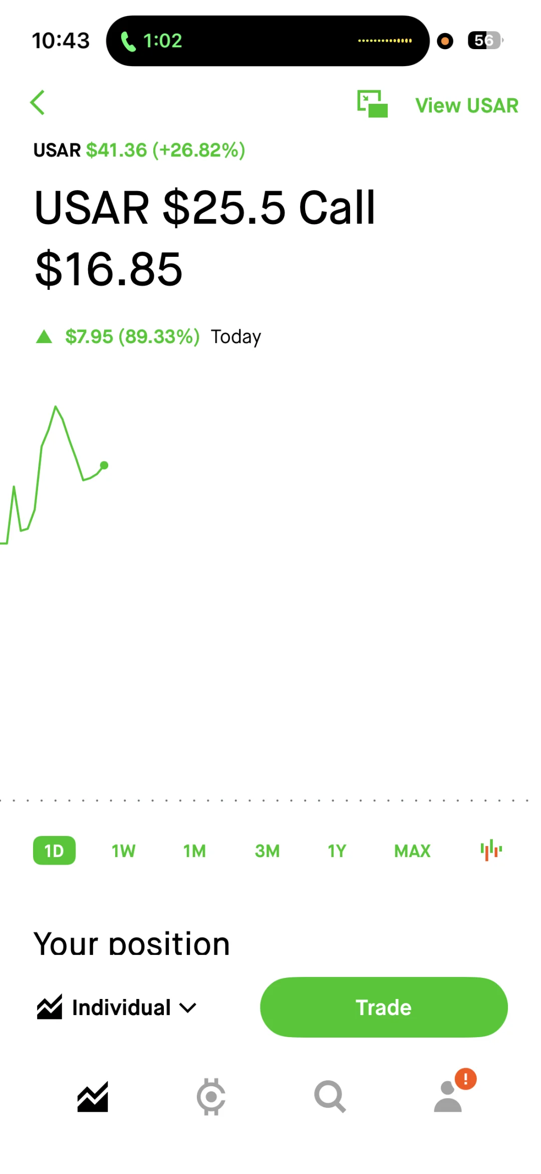Tap the USAR $41.36 stock quote
This screenshot has width=541, height=1174.
[139, 150]
